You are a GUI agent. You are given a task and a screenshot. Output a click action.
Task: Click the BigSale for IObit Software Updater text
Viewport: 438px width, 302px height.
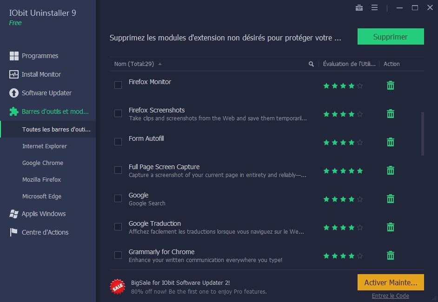click(x=180, y=283)
